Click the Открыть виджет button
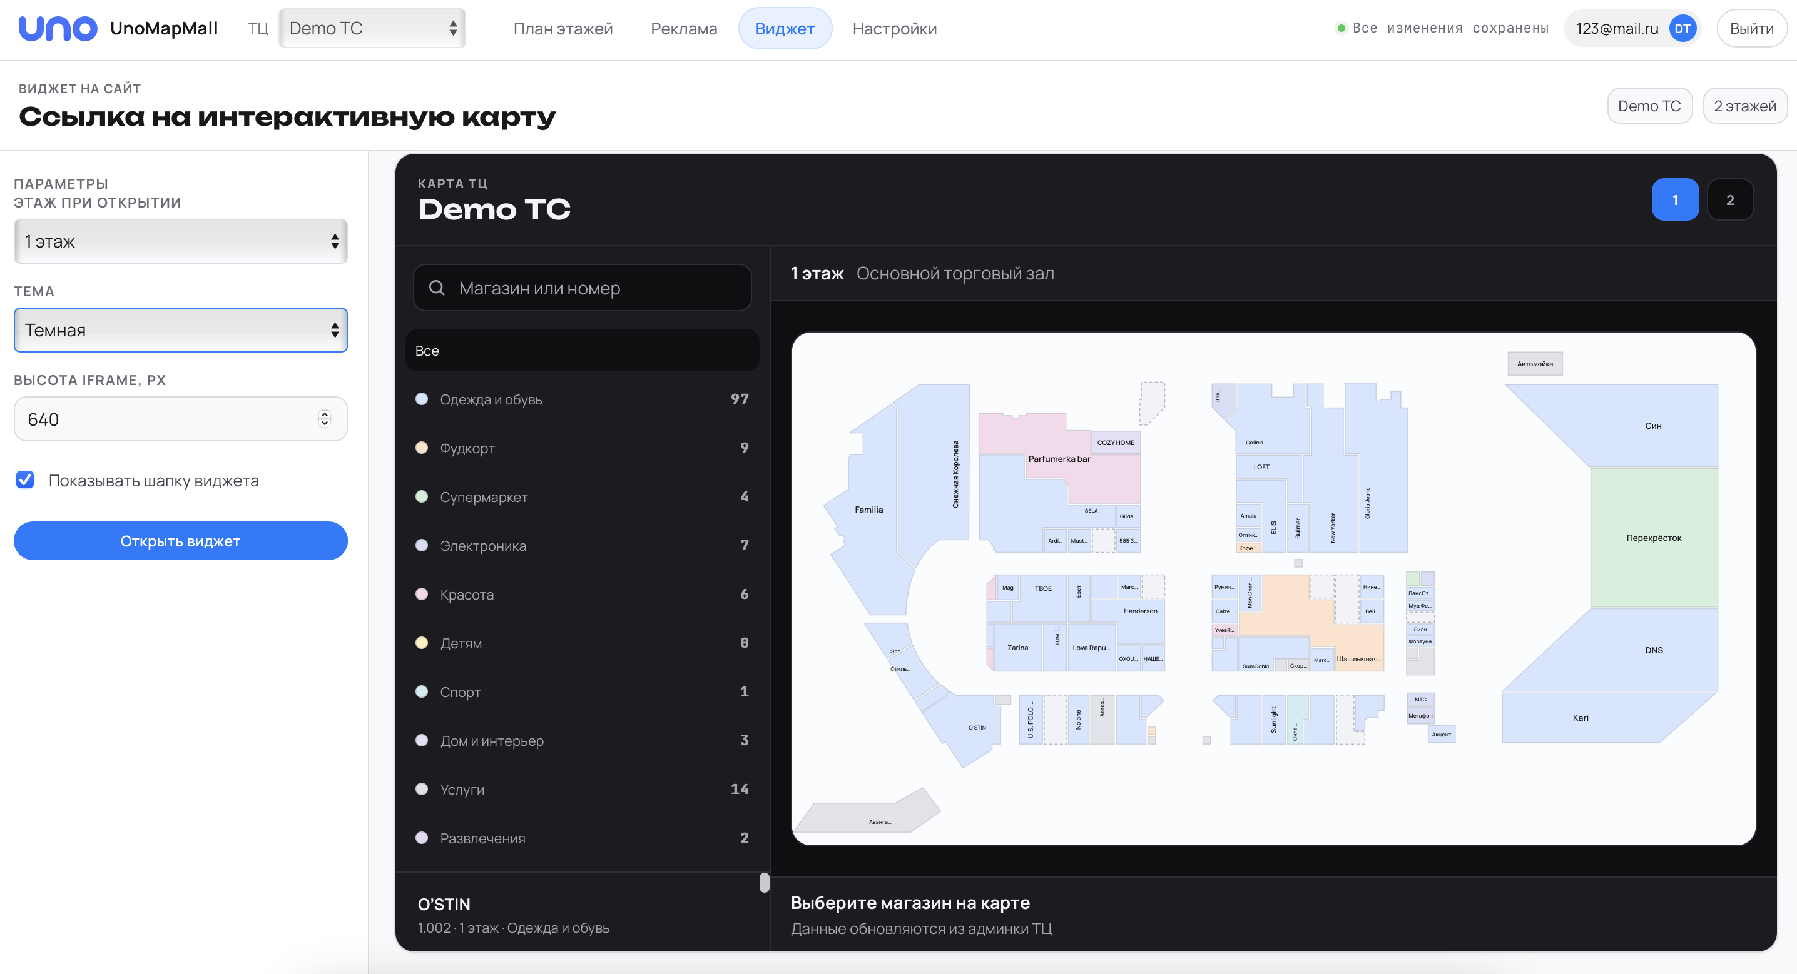The width and height of the screenshot is (1797, 974). coord(181,541)
